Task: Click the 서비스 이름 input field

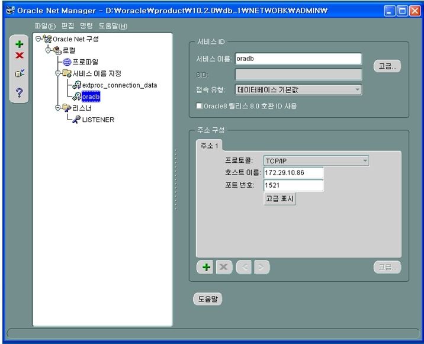Action: coord(298,59)
